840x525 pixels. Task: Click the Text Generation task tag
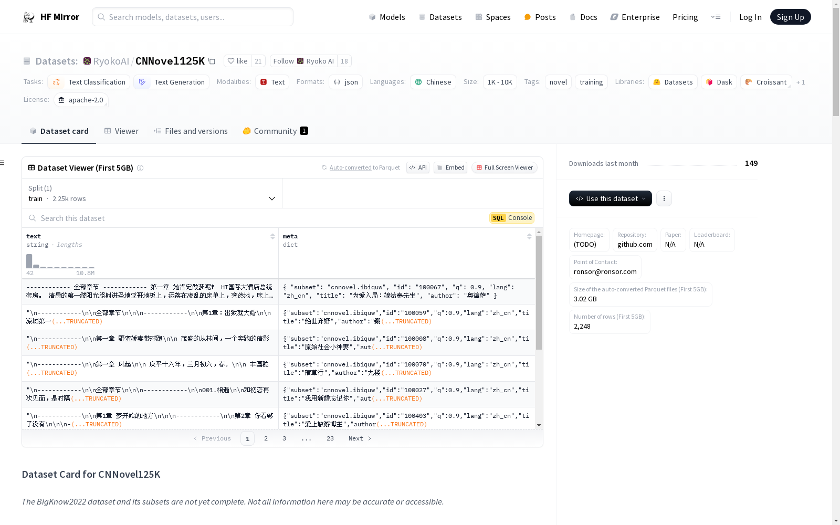tap(171, 82)
